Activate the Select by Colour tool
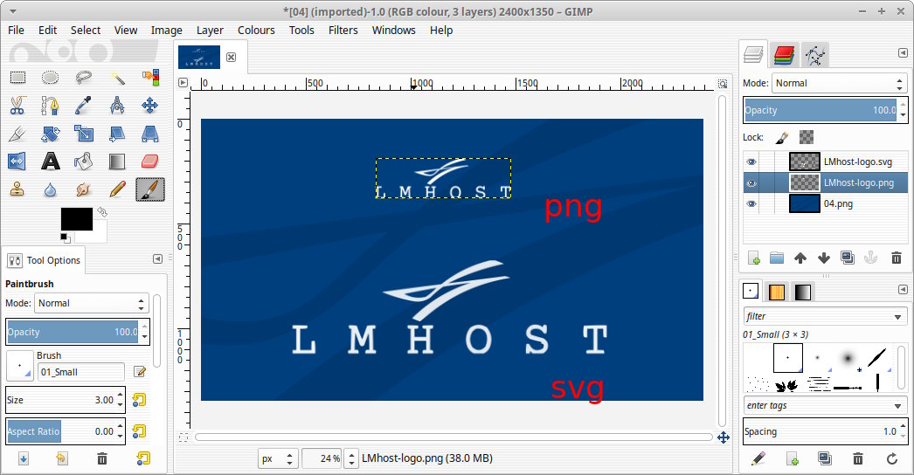Screen dimensions: 914x475 coord(150,77)
